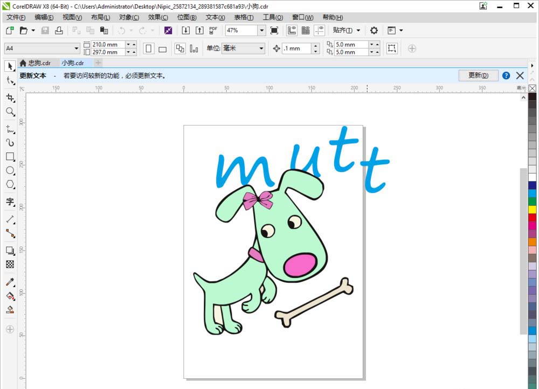The height and width of the screenshot is (389, 539).
Task: Select the Ellipse tool
Action: pos(10,171)
